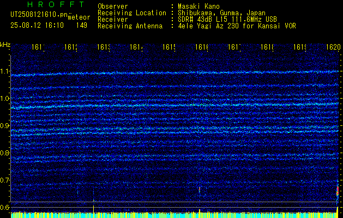Click the 0.8 frequency axis label
Image resolution: width=343 pixels, height=218 pixels.
5,153
